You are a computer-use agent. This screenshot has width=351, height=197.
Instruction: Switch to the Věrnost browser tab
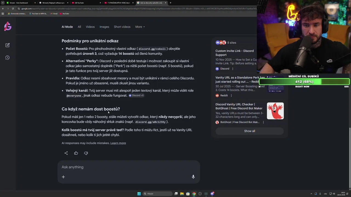54,3
